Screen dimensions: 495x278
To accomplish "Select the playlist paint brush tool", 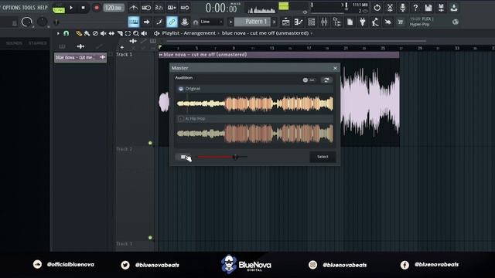I will (87, 33).
